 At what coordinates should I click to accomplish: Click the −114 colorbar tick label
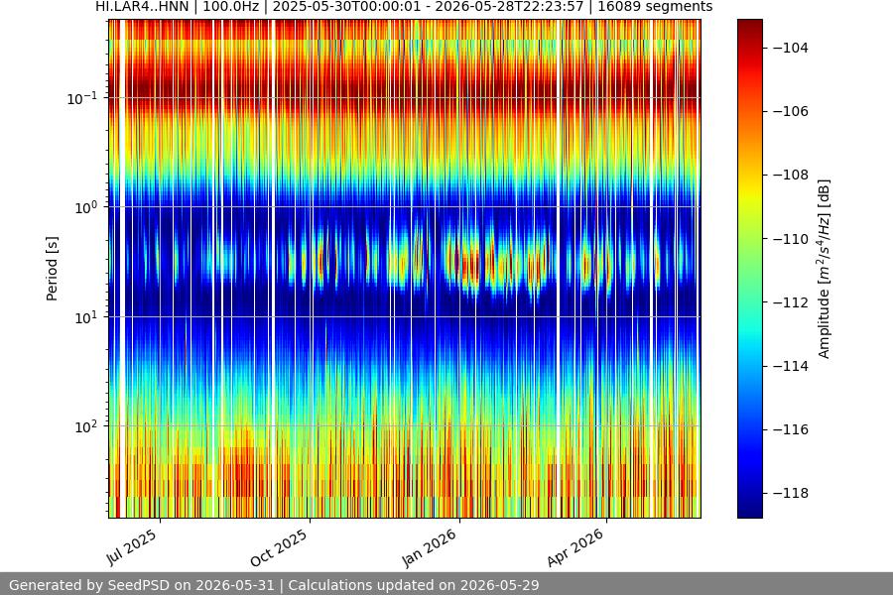[791, 366]
